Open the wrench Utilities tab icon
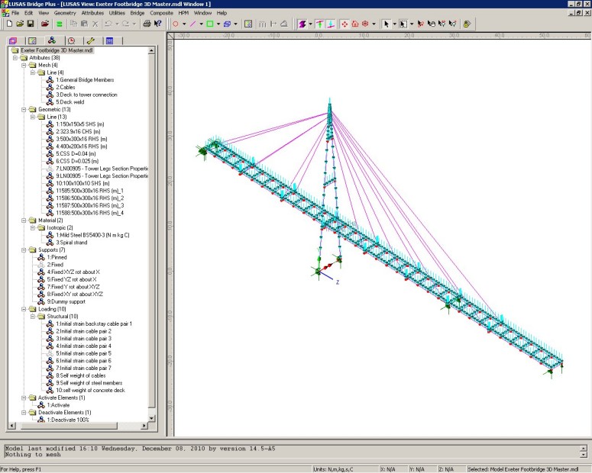 tap(90, 40)
